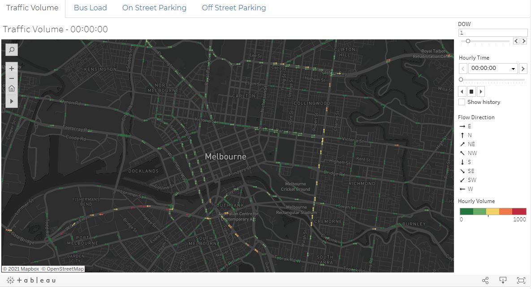The height and width of the screenshot is (289, 531).
Task: Advance DOW using the right stepper arrow
Action: pos(523,40)
